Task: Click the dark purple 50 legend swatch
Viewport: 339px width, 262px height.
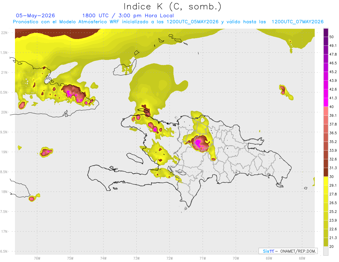Action: 326,33
